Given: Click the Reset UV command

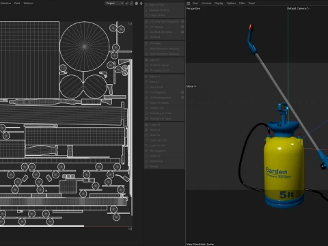Looking at the screenshot, I should tap(164, 135).
